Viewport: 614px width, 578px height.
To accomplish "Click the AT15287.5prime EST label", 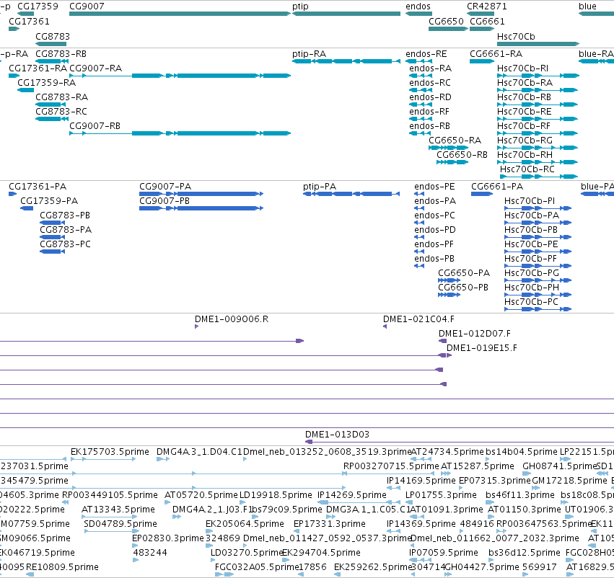I will 478,466.
